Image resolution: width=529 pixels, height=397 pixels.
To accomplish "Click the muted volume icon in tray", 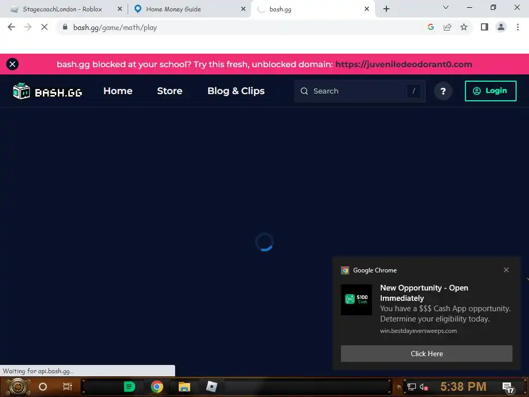I will (x=424, y=387).
